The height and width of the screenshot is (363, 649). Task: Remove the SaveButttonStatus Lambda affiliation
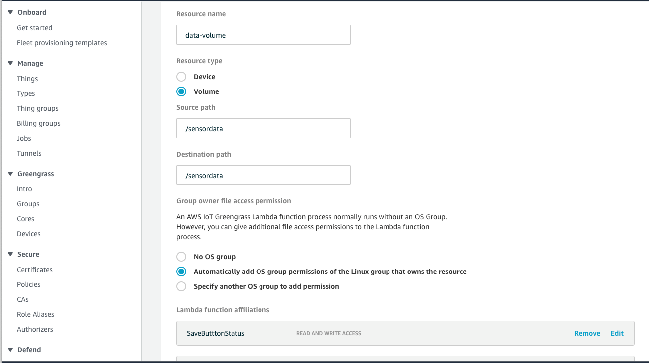[587, 333]
